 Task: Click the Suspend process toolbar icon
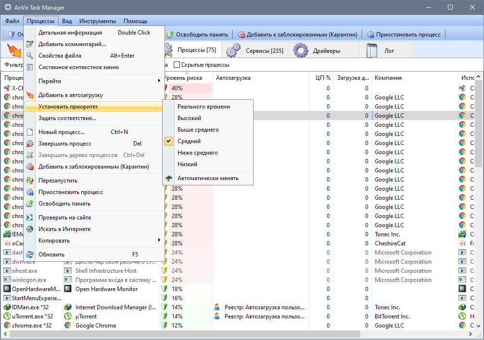(370, 35)
